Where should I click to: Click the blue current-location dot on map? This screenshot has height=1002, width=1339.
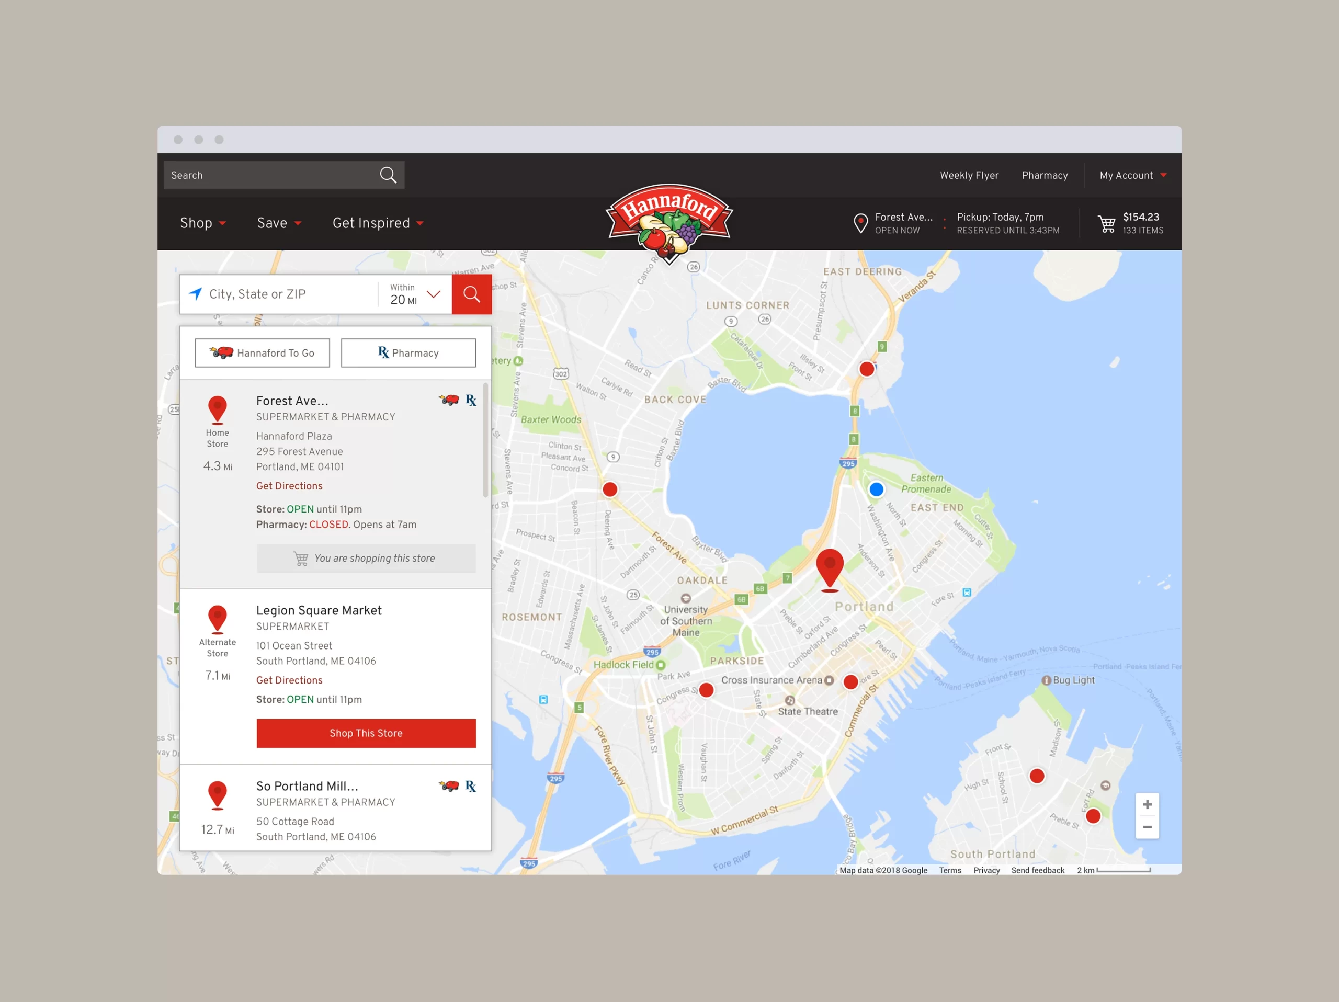876,489
